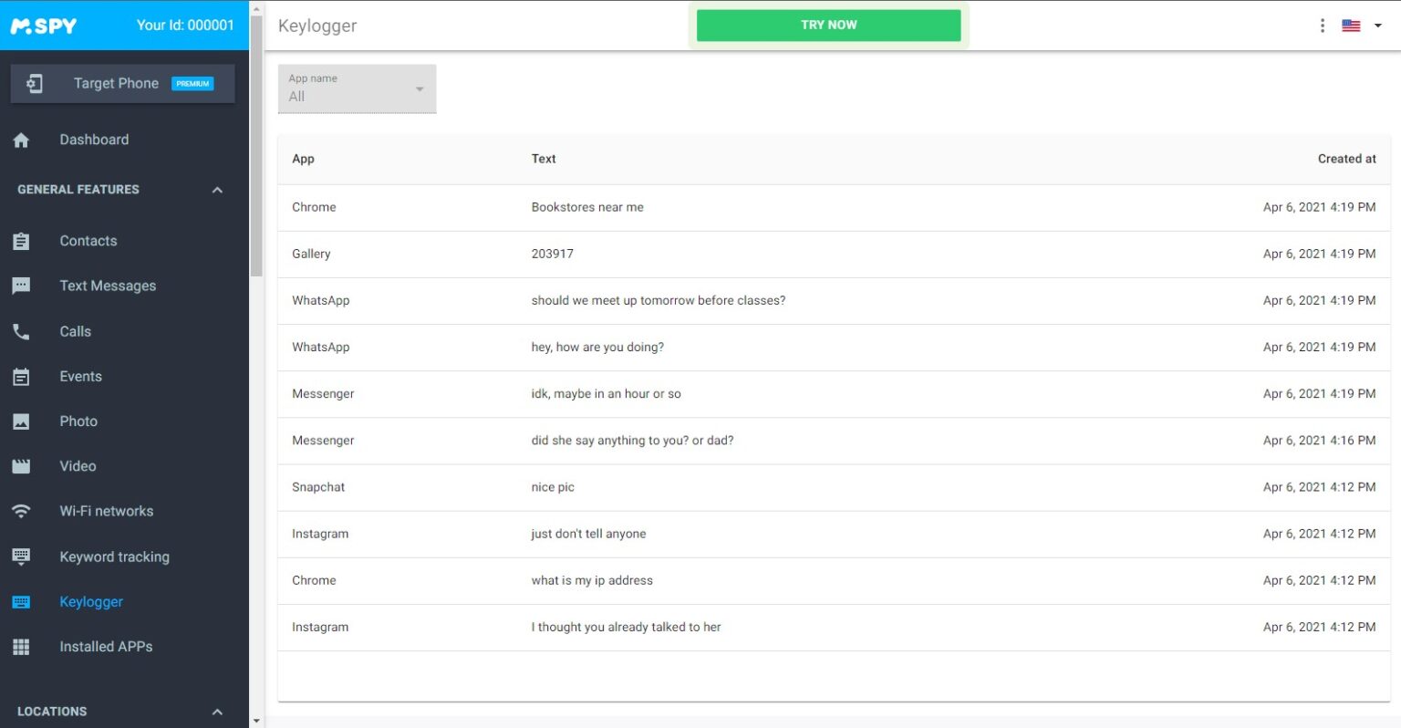This screenshot has width=1401, height=728.
Task: Click the Text Messages speech bubble icon
Action: 21,286
